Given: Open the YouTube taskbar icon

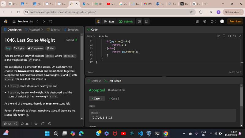Looking at the screenshot, I should pyautogui.click(x=123, y=133).
